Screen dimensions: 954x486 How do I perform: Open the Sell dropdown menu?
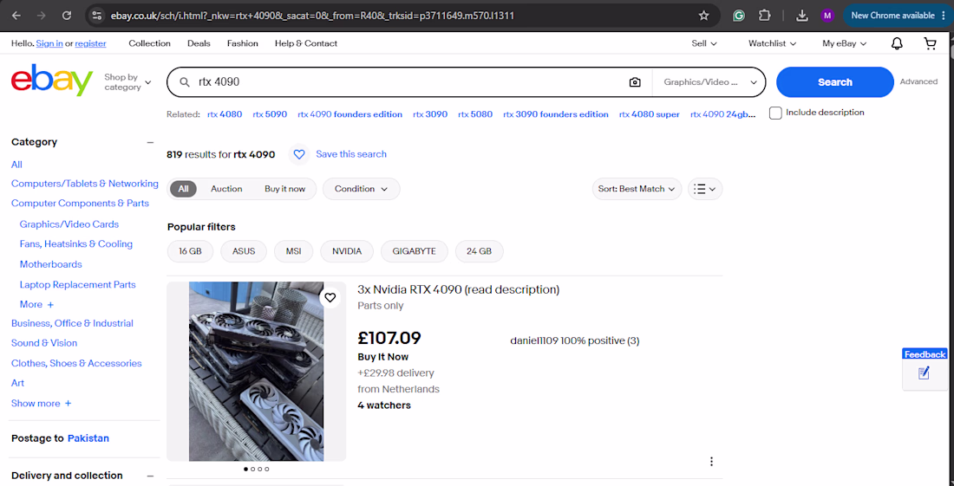pos(704,43)
